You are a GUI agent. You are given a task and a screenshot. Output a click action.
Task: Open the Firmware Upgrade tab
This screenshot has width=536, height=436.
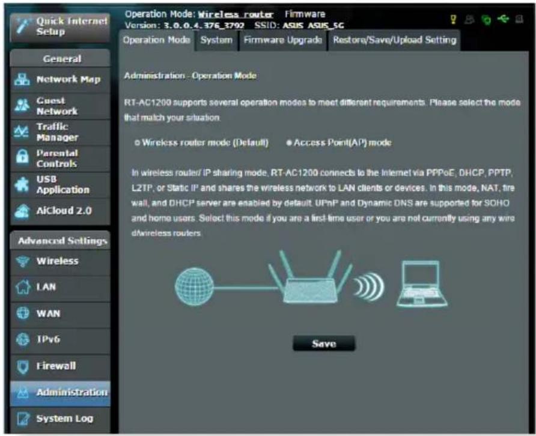[x=282, y=40]
